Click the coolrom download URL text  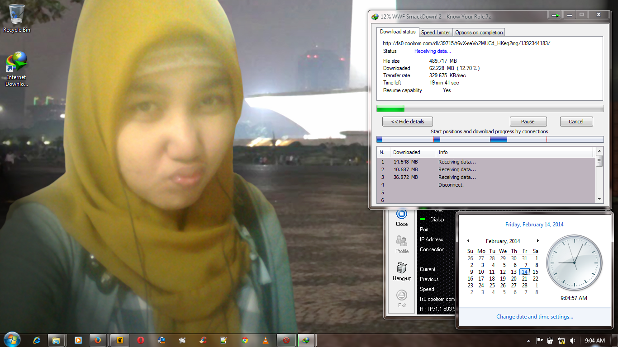[x=466, y=43]
